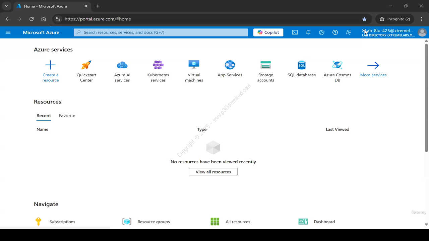Open the tab search dropdown arrow
This screenshot has width=429, height=241.
click(x=7, y=6)
